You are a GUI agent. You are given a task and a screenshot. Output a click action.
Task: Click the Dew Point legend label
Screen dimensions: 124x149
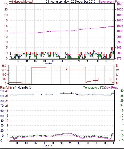111,88
